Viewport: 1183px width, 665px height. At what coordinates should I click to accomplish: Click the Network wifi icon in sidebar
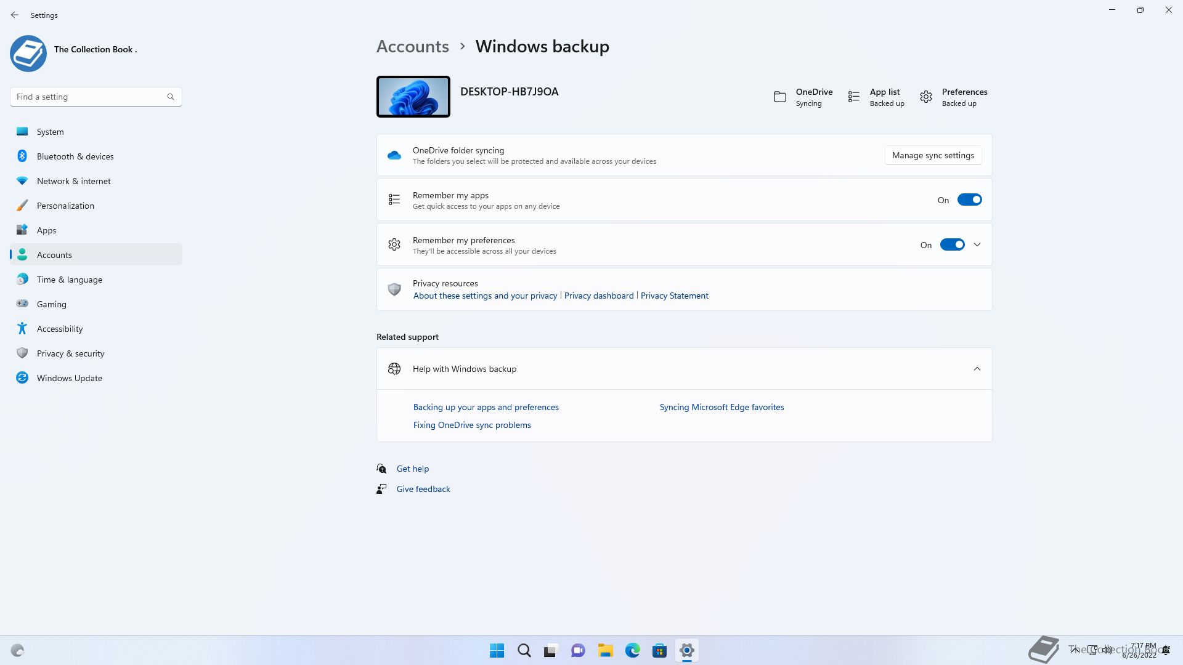(22, 180)
